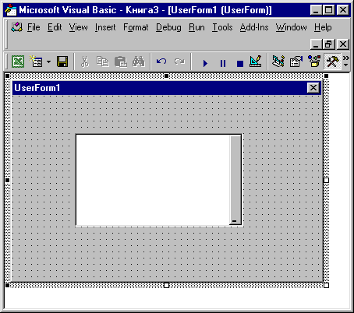The width and height of the screenshot is (354, 313).
Task: Open the Debug menu
Action: (x=168, y=27)
